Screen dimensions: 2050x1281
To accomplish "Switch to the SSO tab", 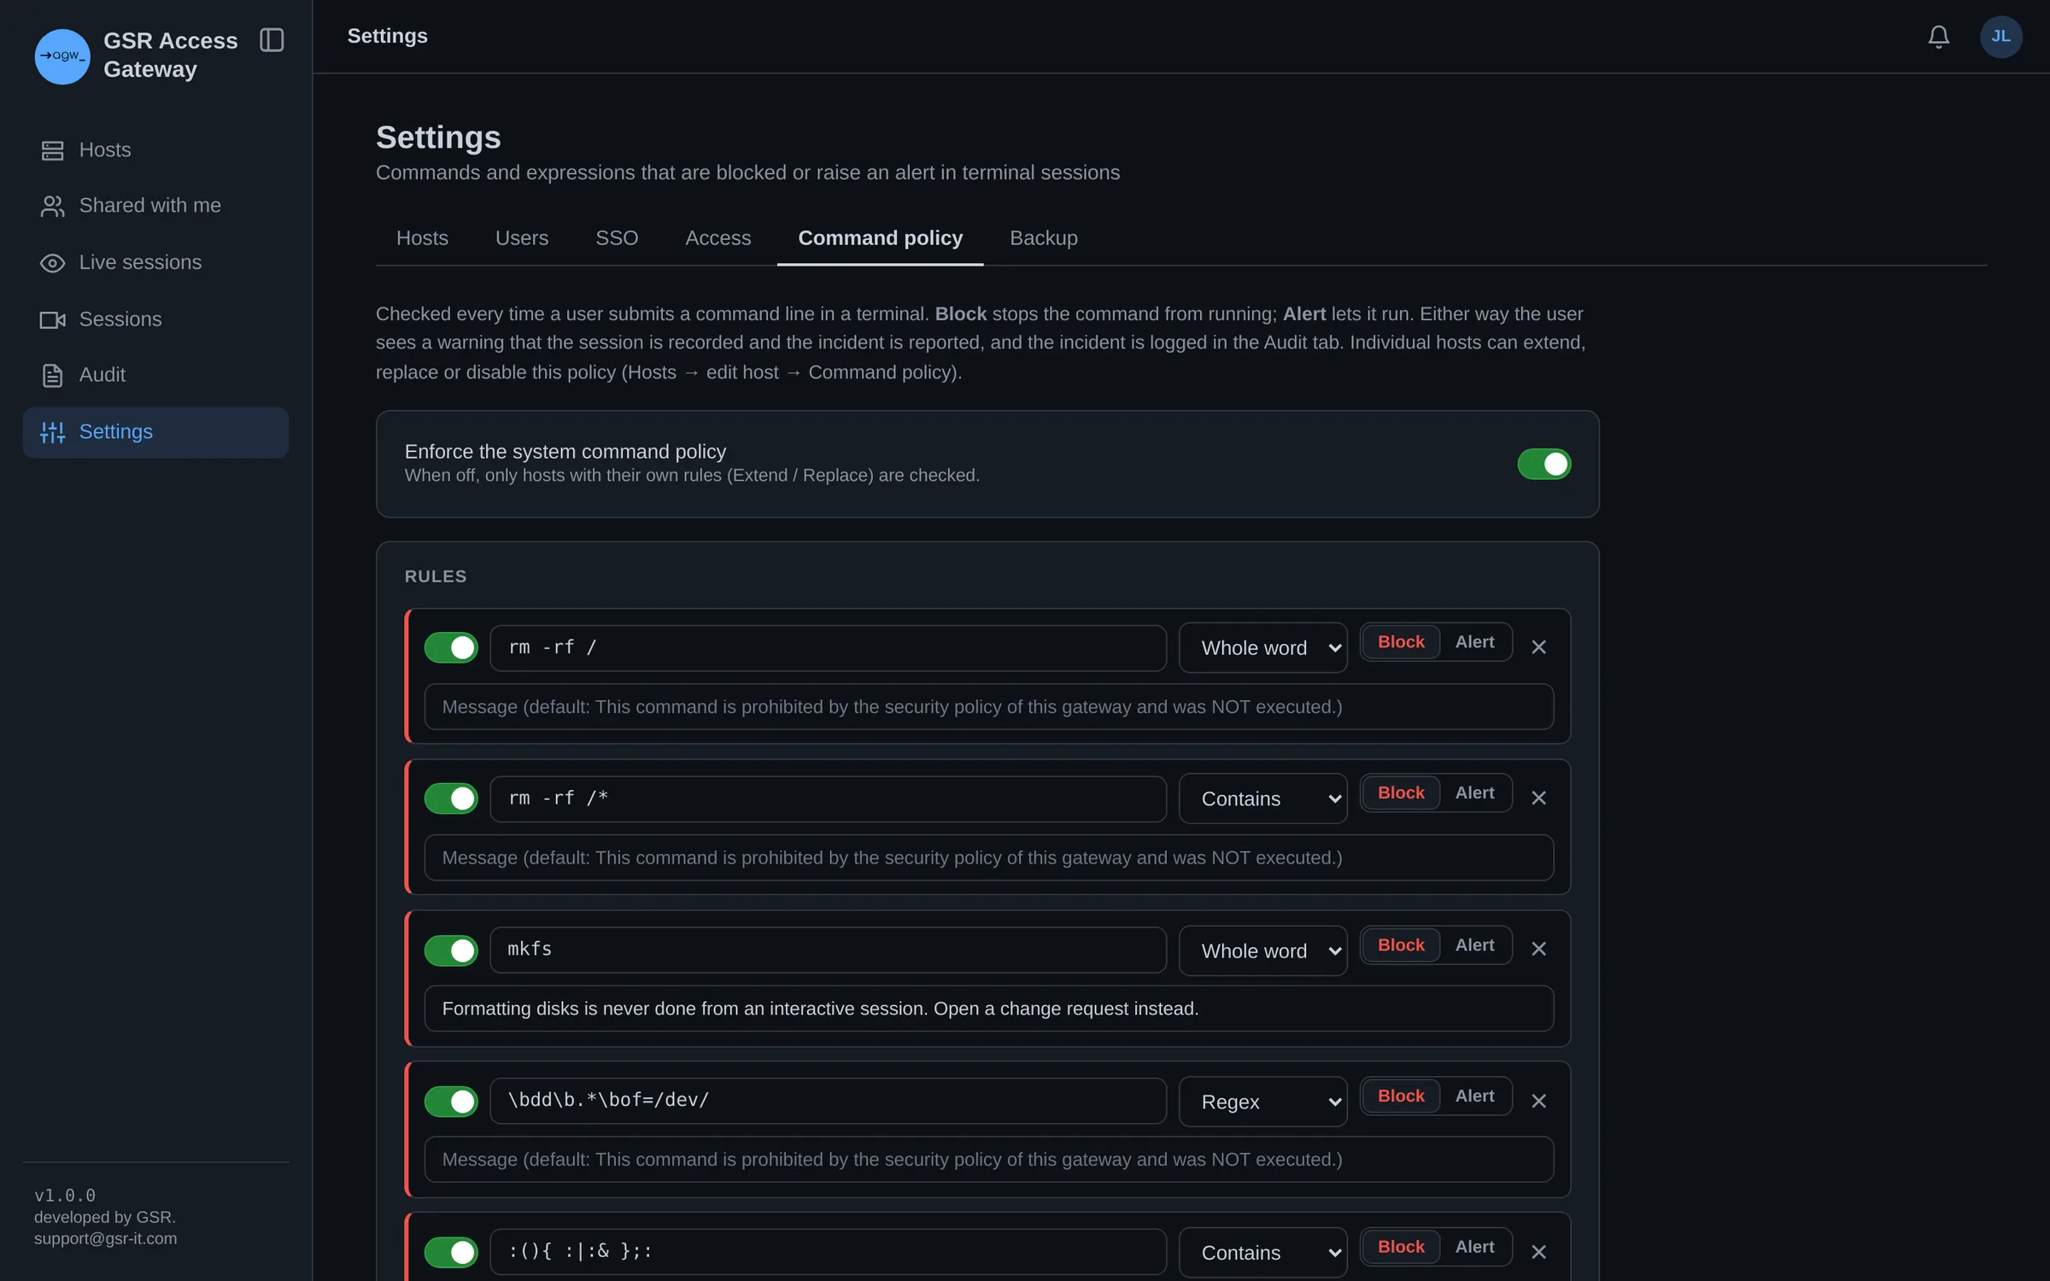I will [x=617, y=238].
